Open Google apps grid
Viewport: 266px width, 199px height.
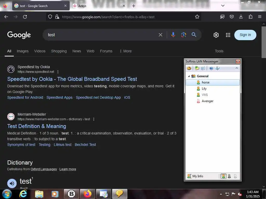tap(228, 35)
